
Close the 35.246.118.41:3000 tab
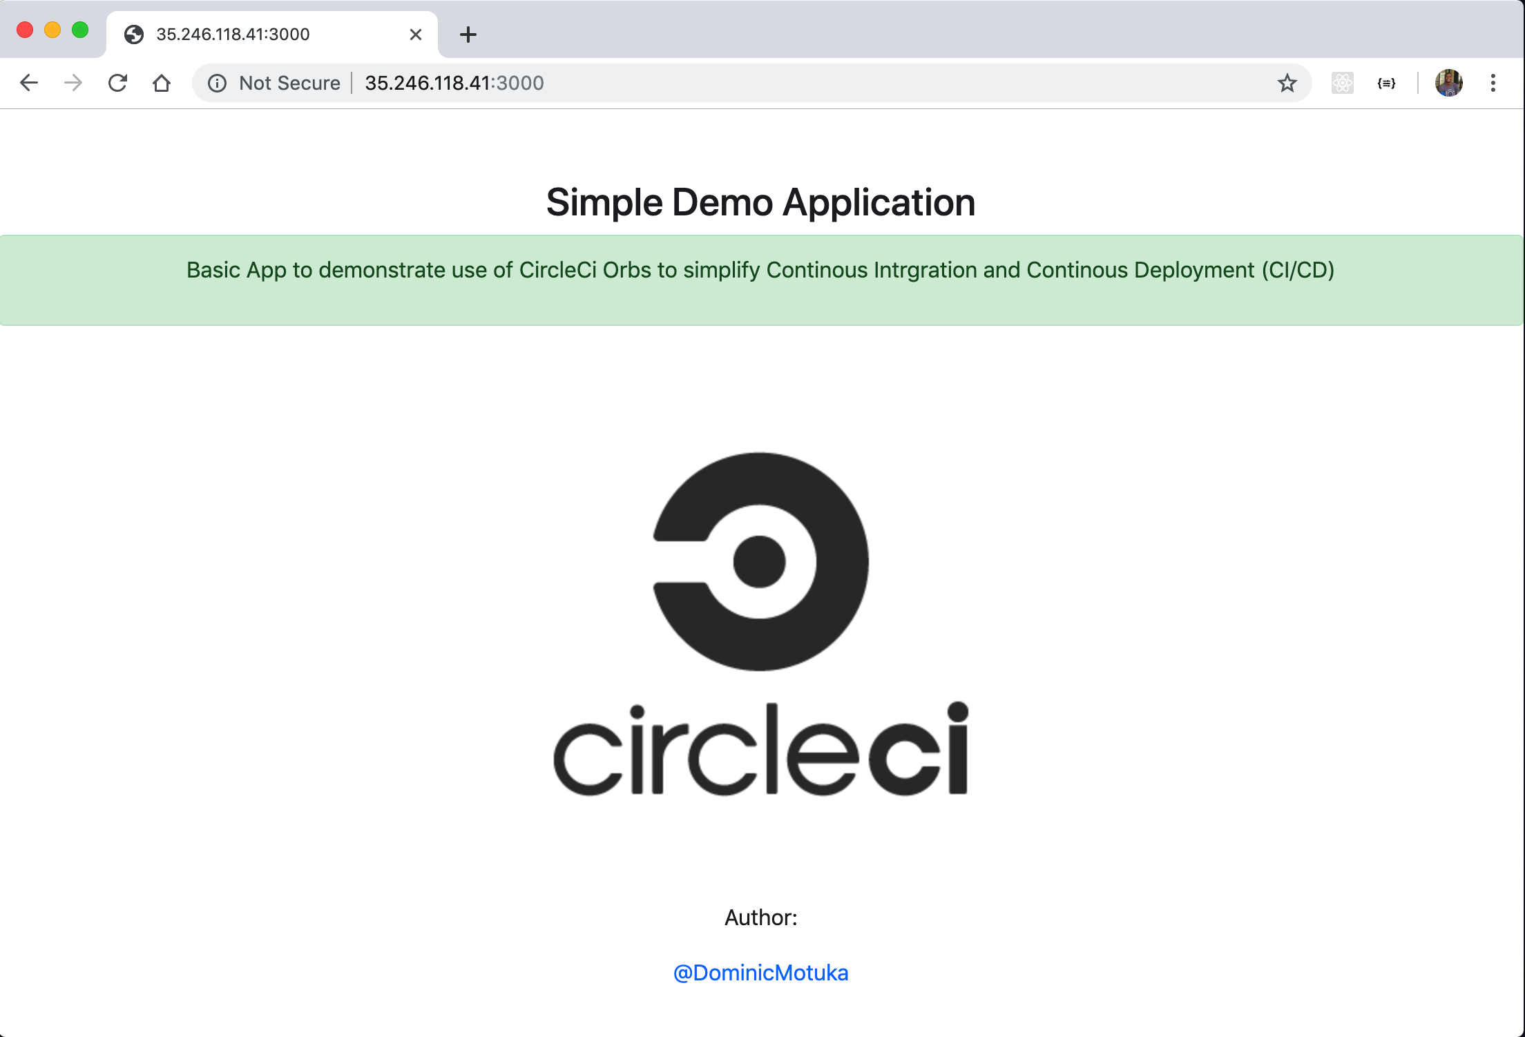point(416,35)
